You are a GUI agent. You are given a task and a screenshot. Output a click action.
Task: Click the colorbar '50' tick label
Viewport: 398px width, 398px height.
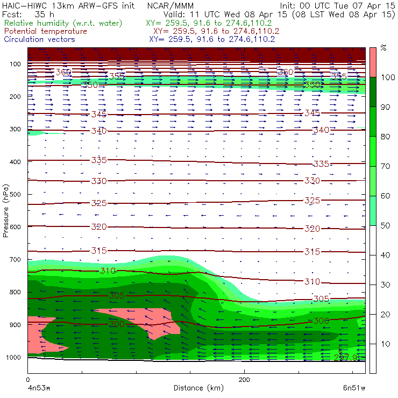[x=385, y=226]
